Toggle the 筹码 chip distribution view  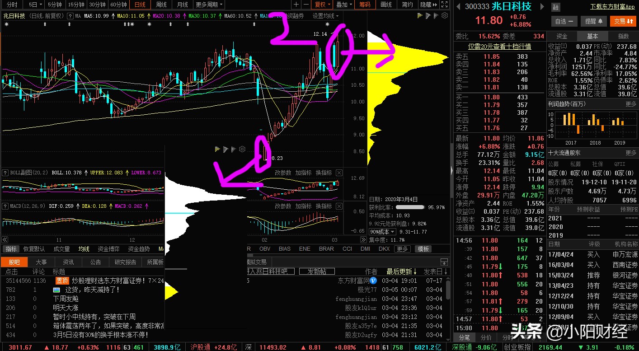(365, 5)
